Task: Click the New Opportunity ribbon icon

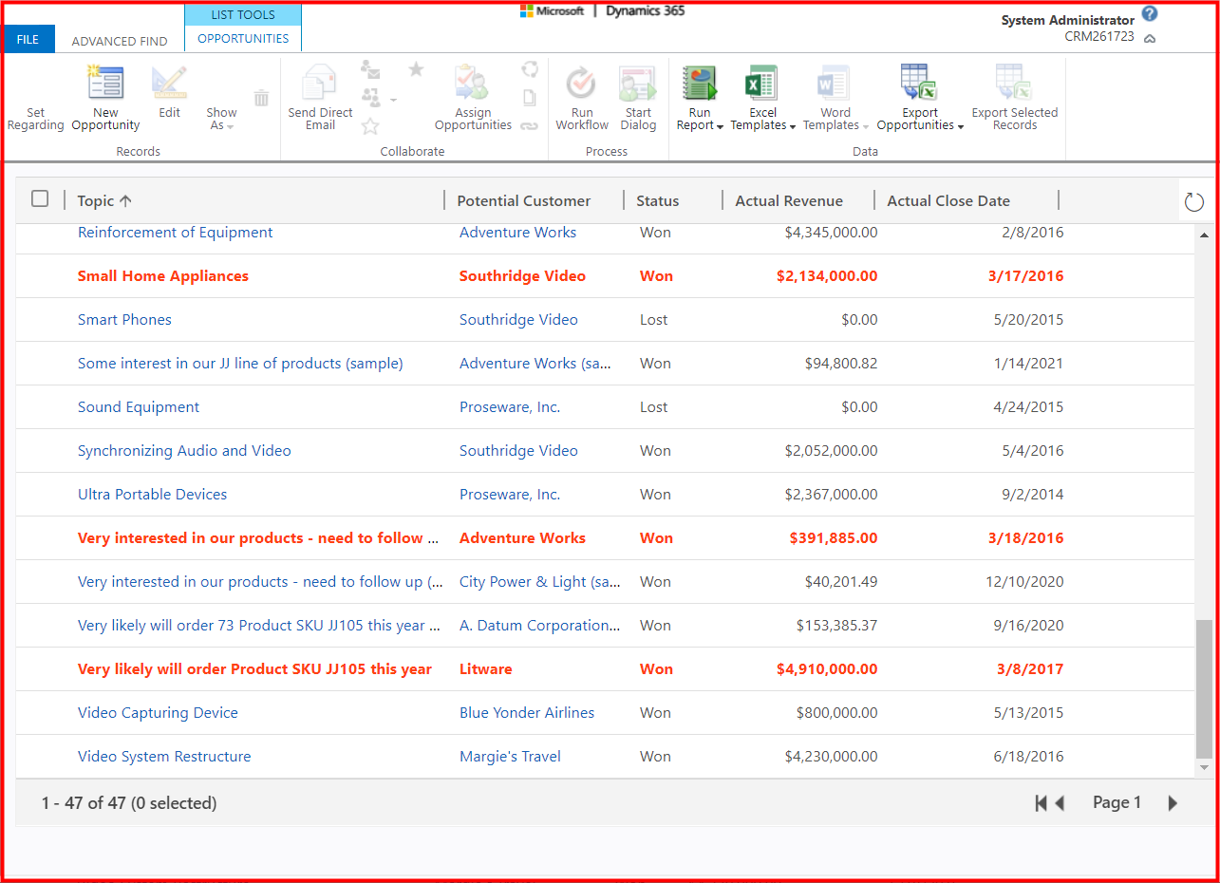Action: pyautogui.click(x=105, y=84)
